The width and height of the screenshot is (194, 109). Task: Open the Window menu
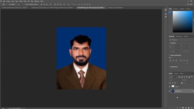(37, 1)
